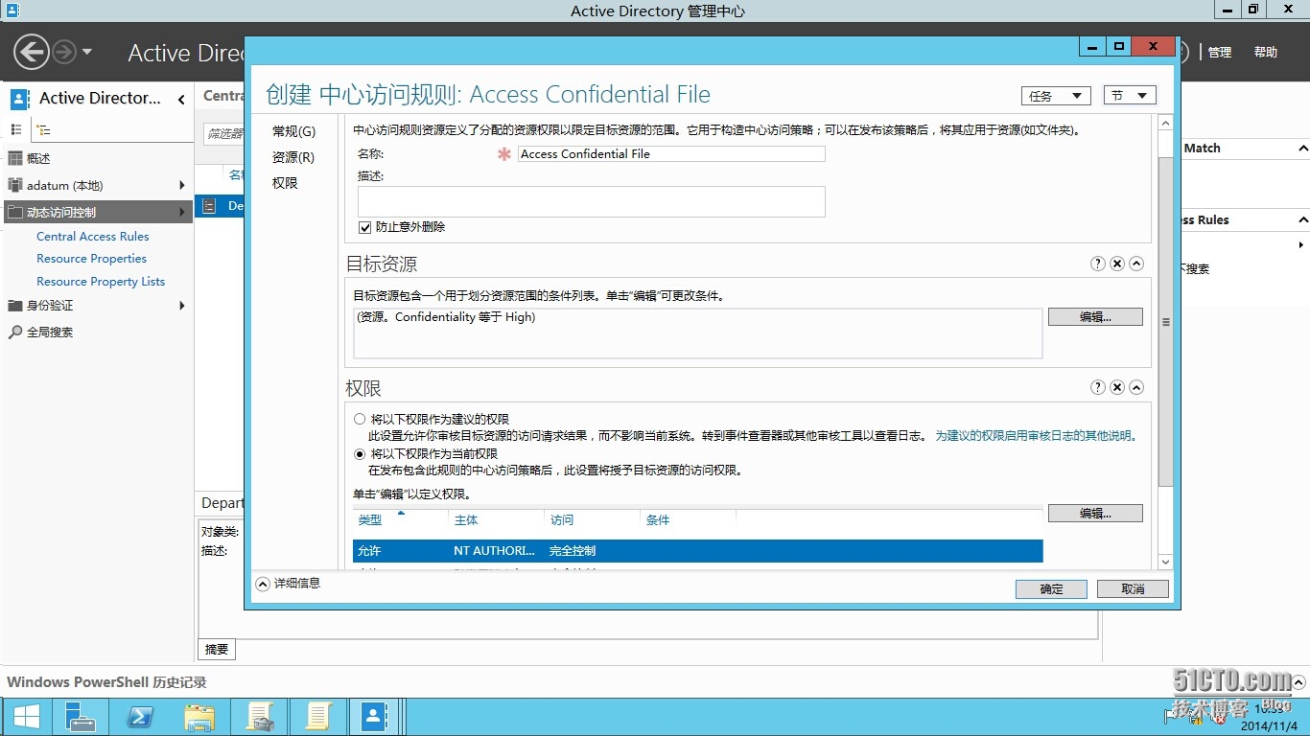Screen dimensions: 1310x736
Task: Expand adatum (本地) submenu arrow
Action: pos(182,185)
